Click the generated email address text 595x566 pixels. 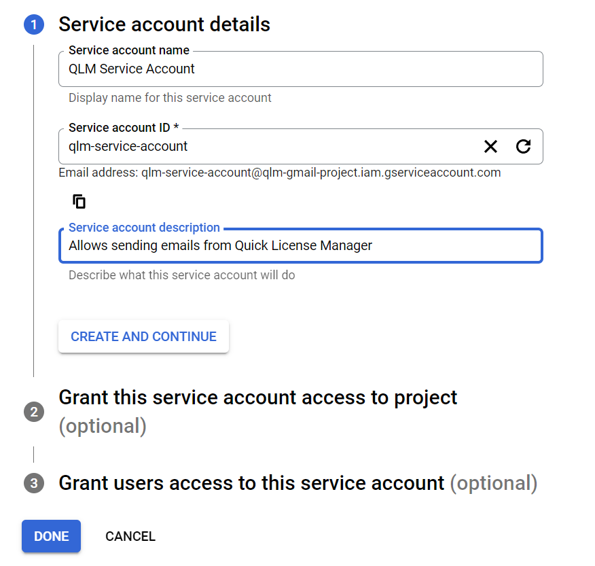(321, 173)
